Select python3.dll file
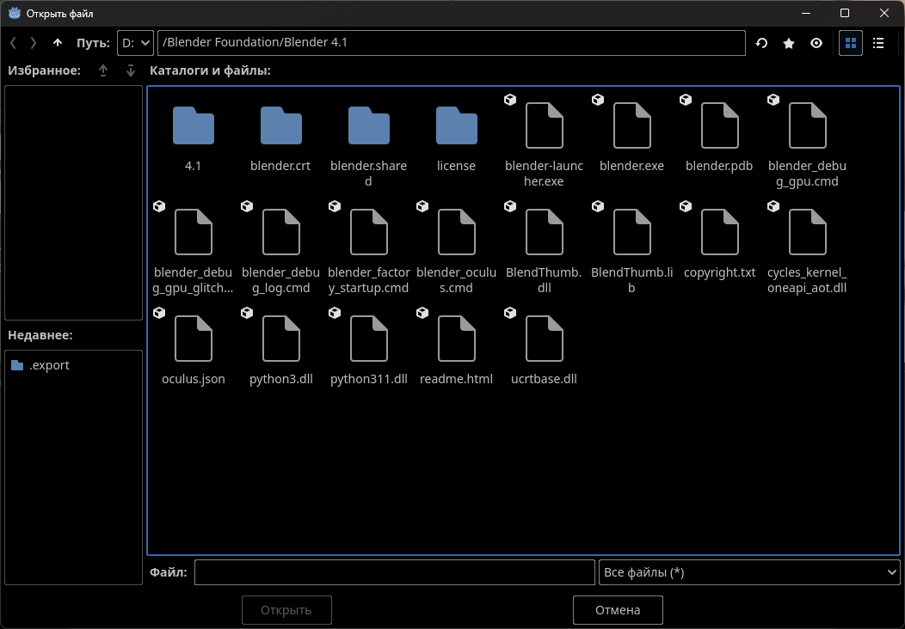Image resolution: width=905 pixels, height=629 pixels. (x=281, y=348)
